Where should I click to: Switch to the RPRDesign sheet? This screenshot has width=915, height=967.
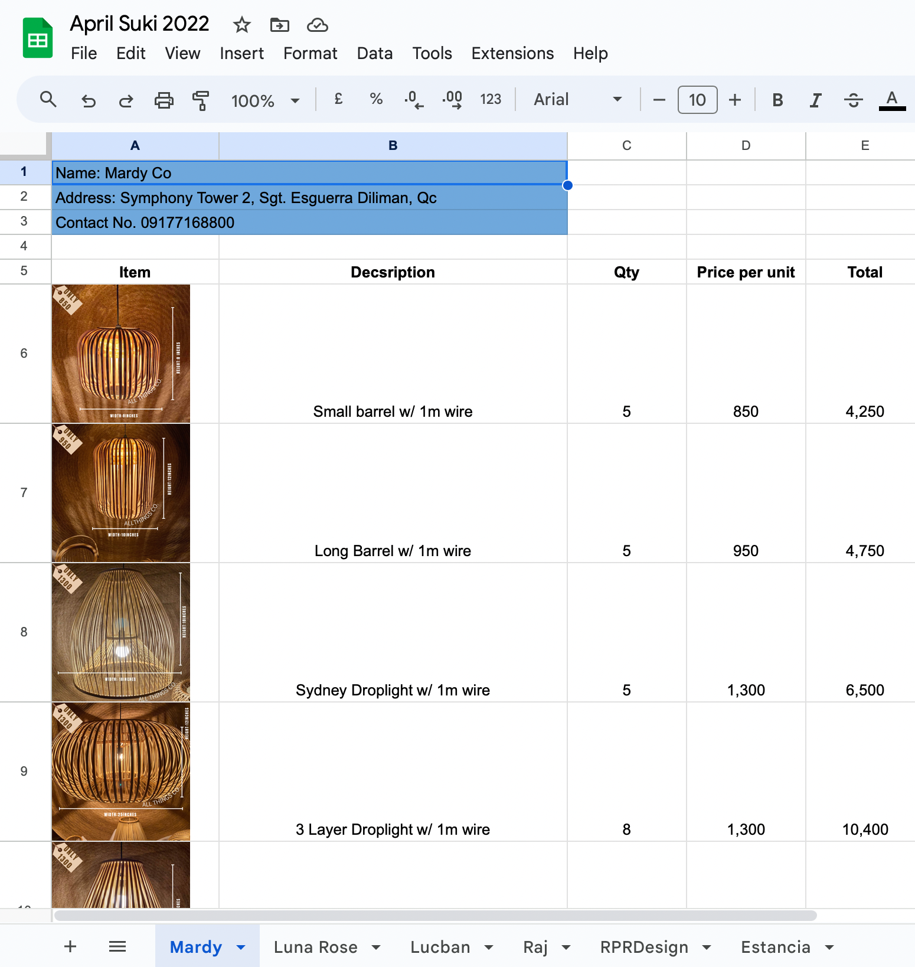(x=644, y=947)
